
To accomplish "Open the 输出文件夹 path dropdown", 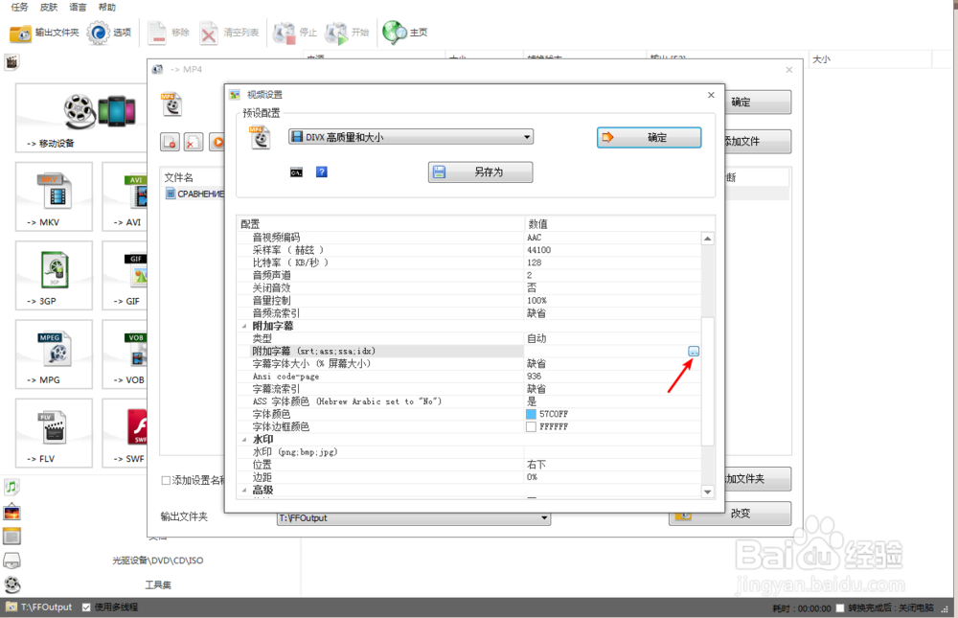I will 545,516.
